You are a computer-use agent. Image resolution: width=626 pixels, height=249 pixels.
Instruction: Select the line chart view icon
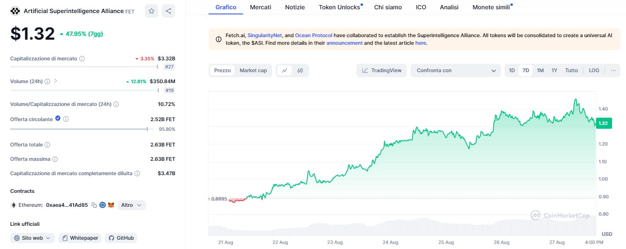[x=285, y=70]
